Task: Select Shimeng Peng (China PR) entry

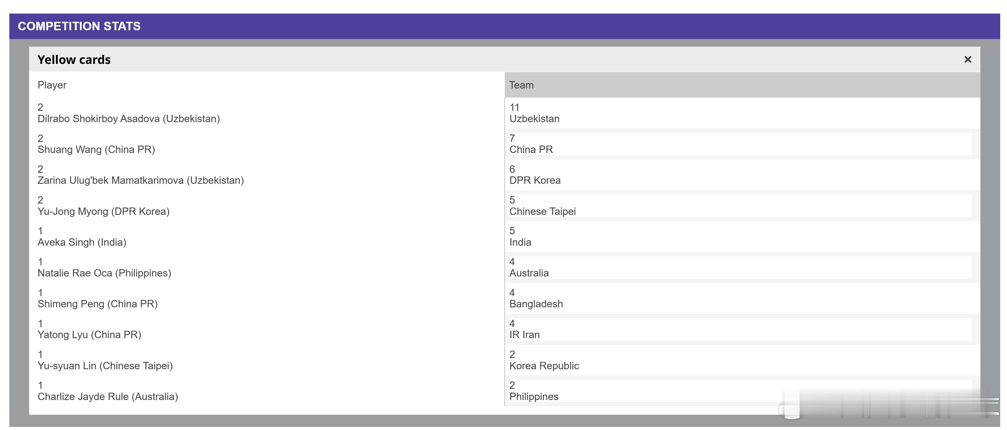Action: coord(97,304)
